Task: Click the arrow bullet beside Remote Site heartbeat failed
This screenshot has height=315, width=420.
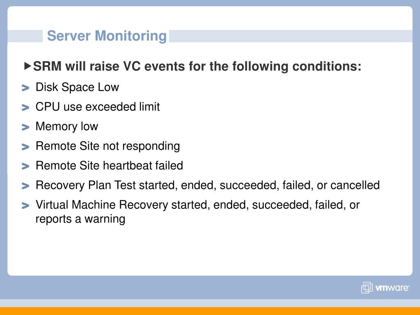Action: 25,167
